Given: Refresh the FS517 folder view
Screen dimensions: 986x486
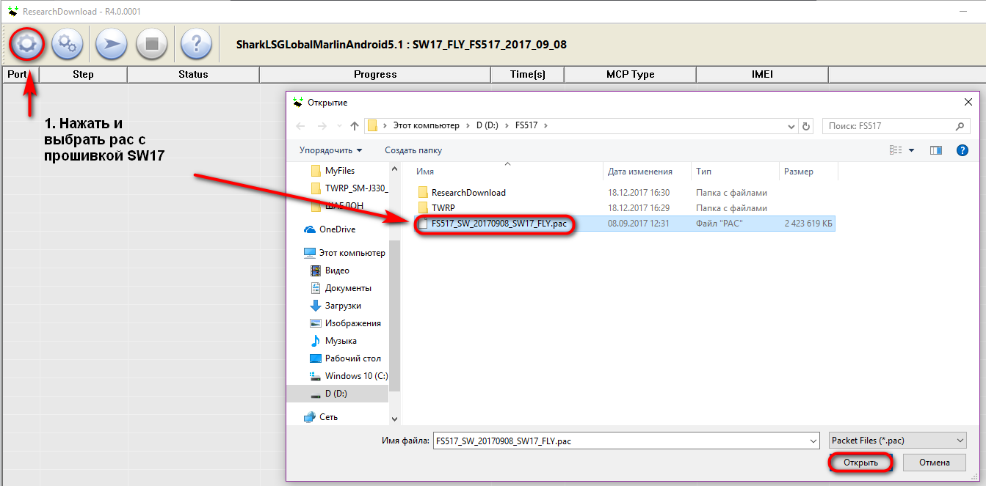Looking at the screenshot, I should click(x=807, y=126).
